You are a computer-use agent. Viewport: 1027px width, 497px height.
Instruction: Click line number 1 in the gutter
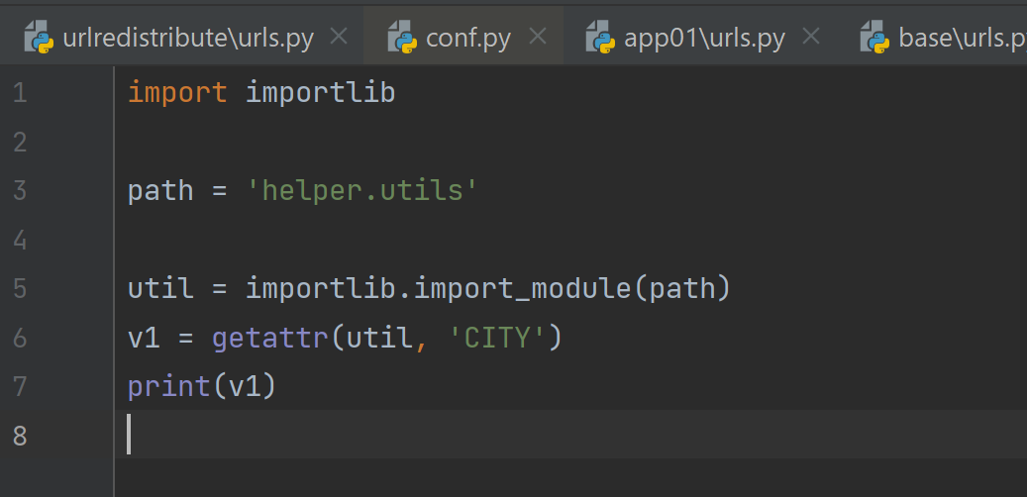(21, 94)
